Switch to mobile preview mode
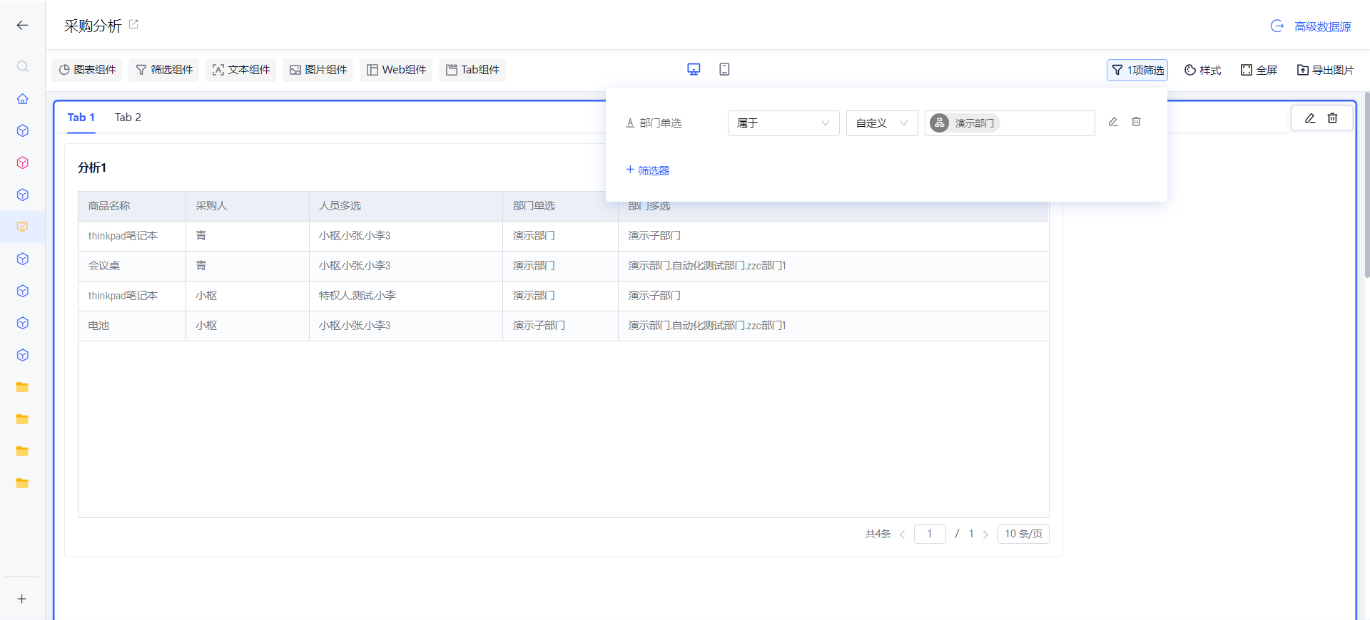 724,69
